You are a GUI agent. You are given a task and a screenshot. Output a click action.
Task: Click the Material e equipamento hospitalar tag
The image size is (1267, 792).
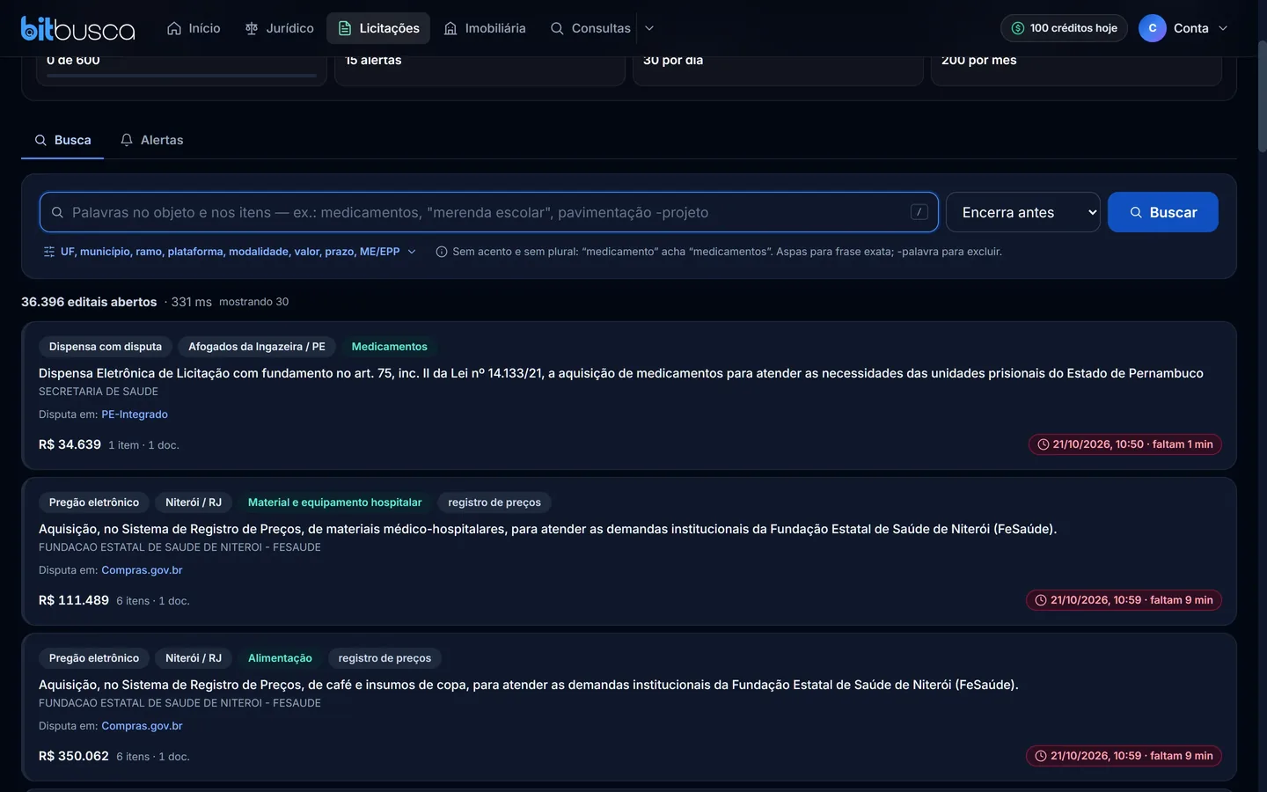pos(335,502)
